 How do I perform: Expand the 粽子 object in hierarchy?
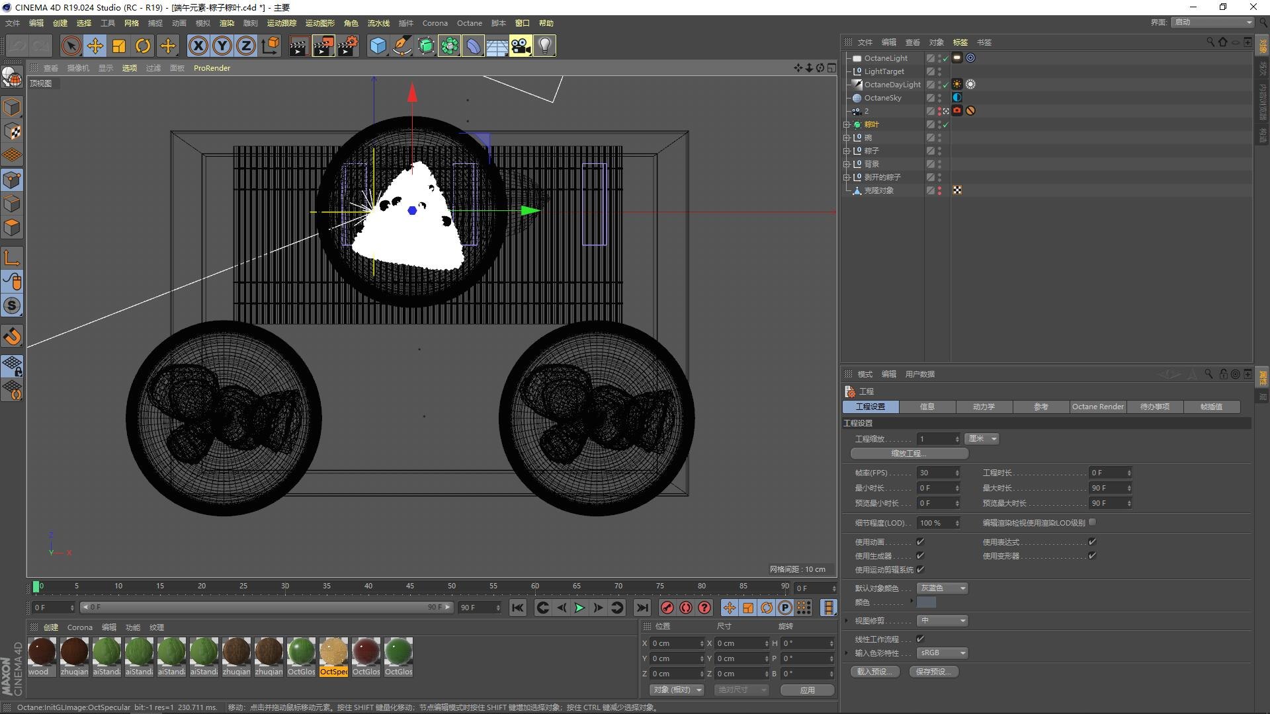(x=847, y=151)
